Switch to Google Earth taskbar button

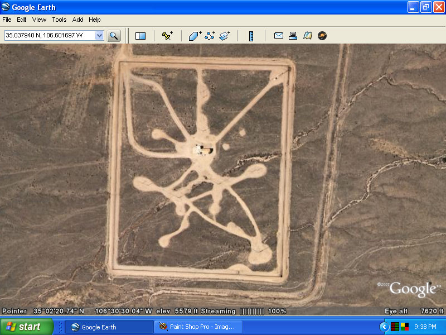(109, 327)
